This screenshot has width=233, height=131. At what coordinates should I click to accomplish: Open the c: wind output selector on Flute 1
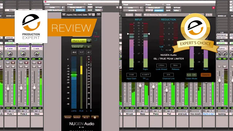(10, 48)
